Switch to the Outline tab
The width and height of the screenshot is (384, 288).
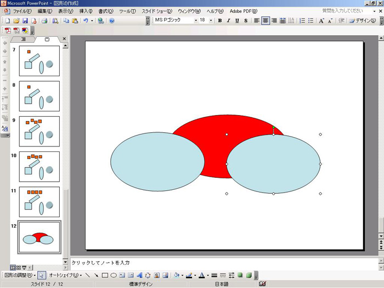click(x=24, y=39)
